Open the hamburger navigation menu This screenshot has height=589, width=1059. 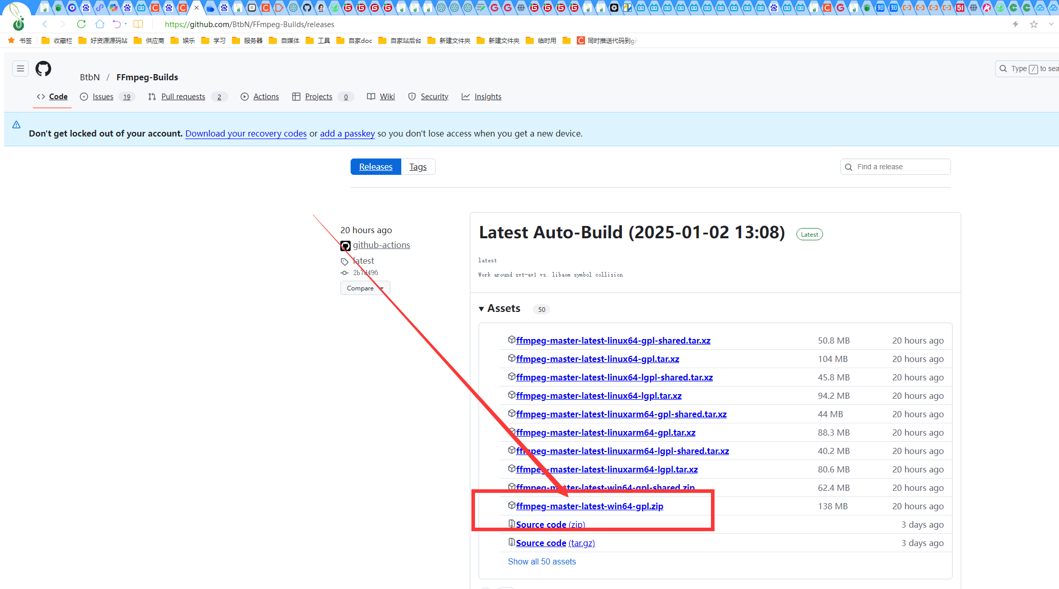[20, 69]
